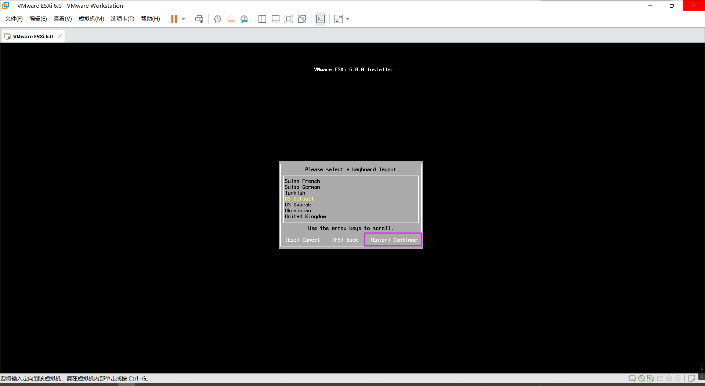Send Ctrl+Alt+Del to the virtual machine
The height and width of the screenshot is (386, 705).
click(199, 19)
